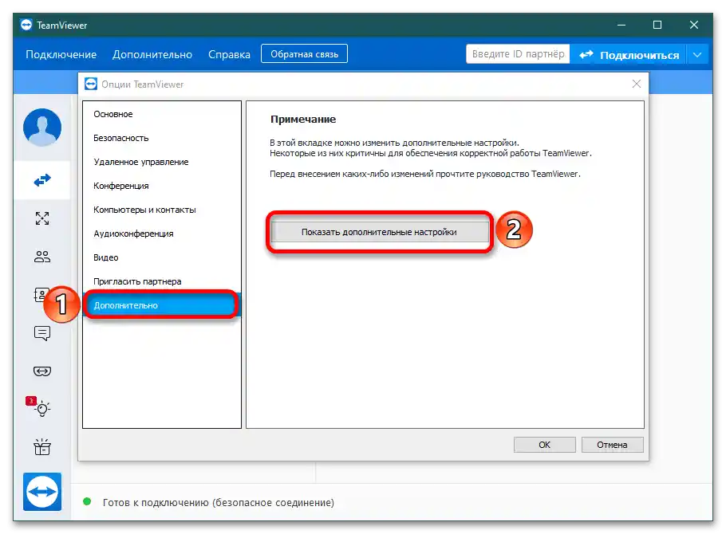The height and width of the screenshot is (534, 726).
Task: Select the Аудиоконференция options category
Action: pyautogui.click(x=162, y=234)
